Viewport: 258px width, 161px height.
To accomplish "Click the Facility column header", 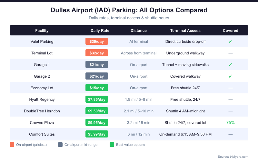I will coord(42,31).
